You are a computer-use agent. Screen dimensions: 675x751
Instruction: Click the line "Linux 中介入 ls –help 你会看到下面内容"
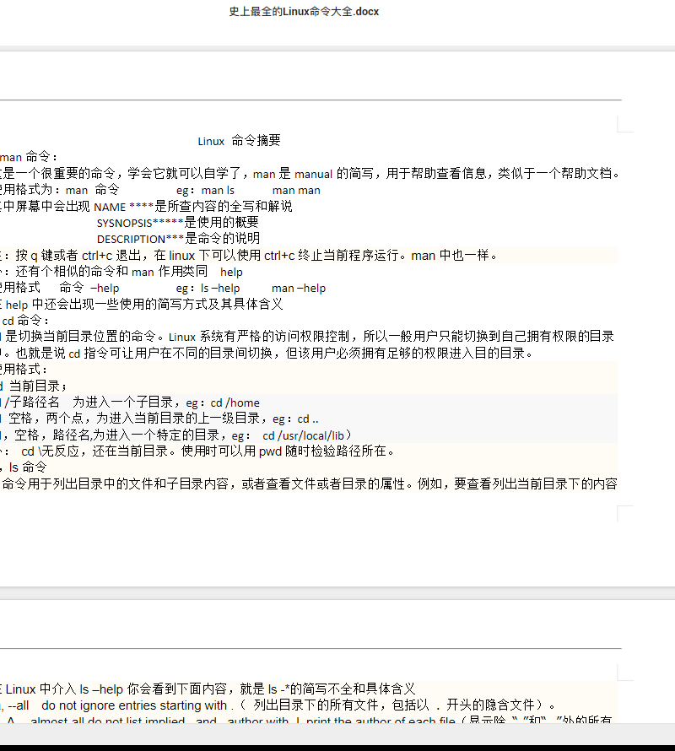point(210,689)
